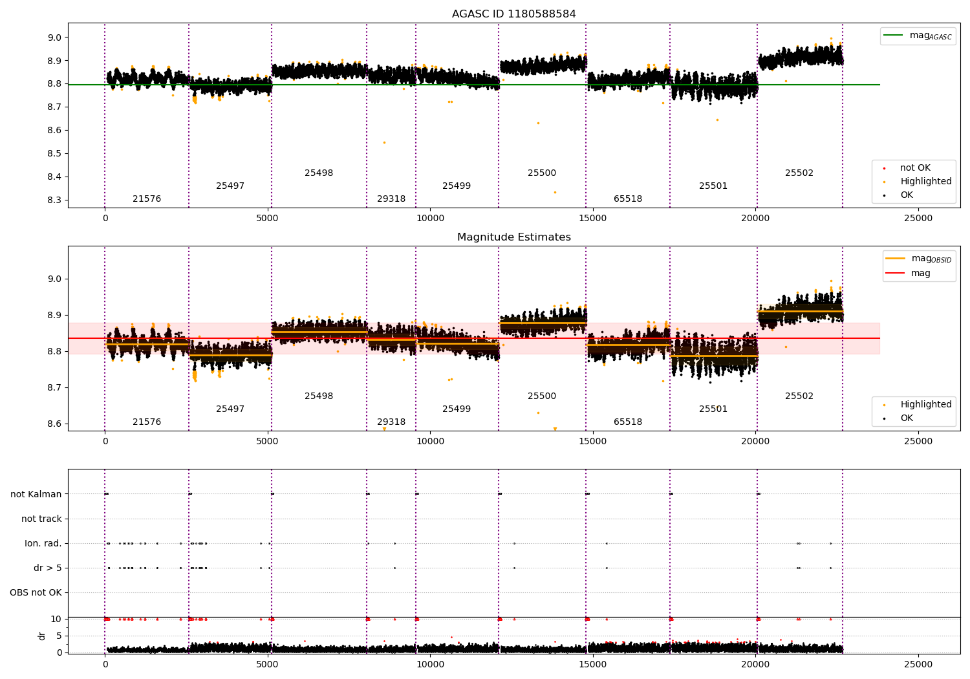Select obsid label 29318 in top panel
Screen dimensions: 970x679
[x=391, y=199]
